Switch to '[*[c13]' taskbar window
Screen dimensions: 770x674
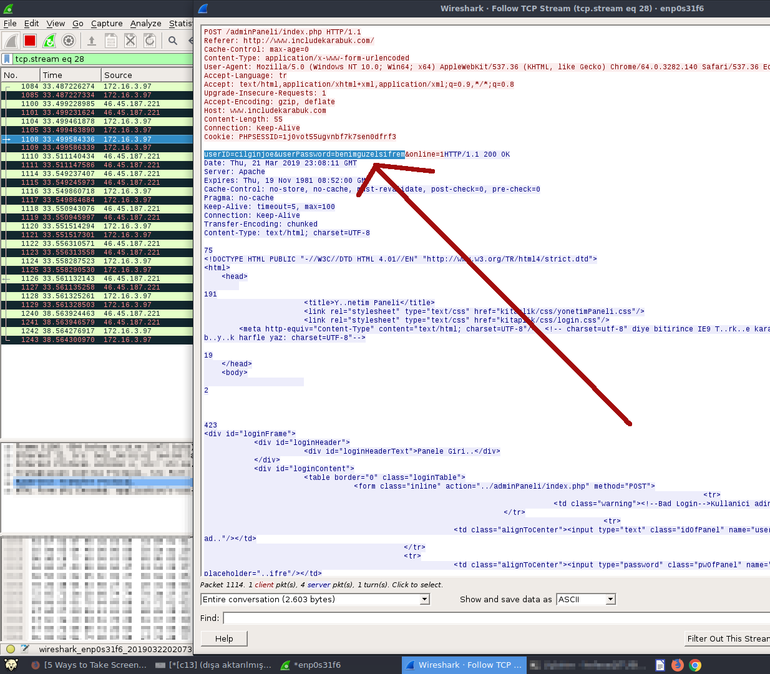(213, 665)
